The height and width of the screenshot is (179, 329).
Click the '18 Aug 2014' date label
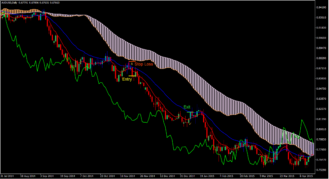28,176
